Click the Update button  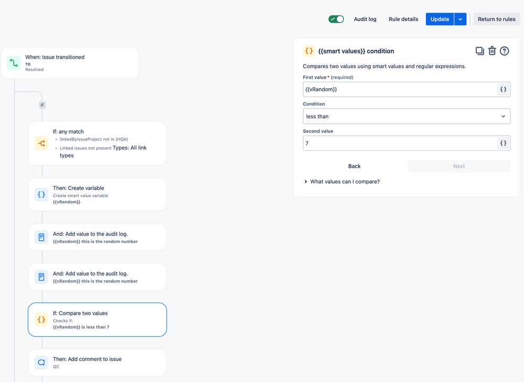coord(440,19)
